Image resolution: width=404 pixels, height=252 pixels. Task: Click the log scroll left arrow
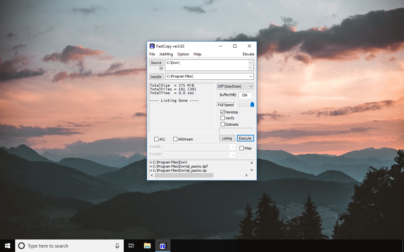tap(152, 175)
